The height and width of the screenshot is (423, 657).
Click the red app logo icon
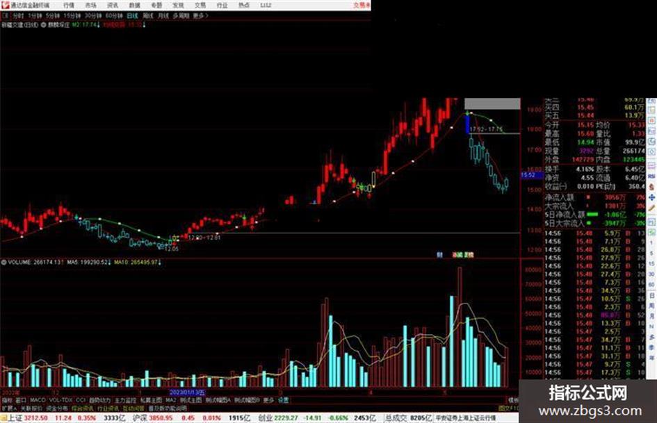(x=5, y=5)
